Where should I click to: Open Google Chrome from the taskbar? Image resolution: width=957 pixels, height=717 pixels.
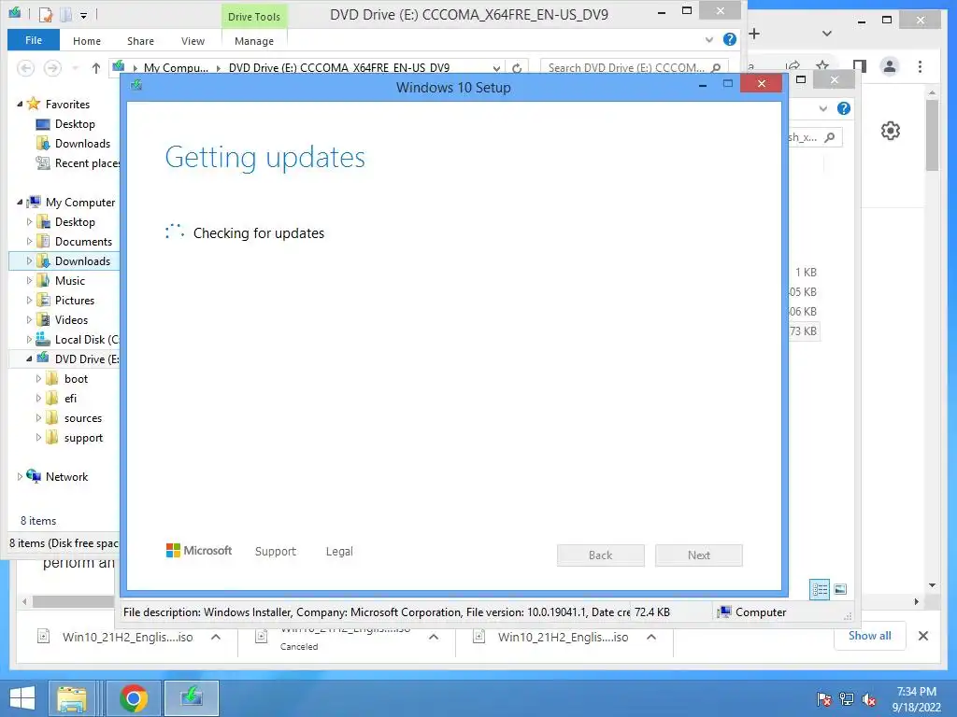(x=134, y=698)
